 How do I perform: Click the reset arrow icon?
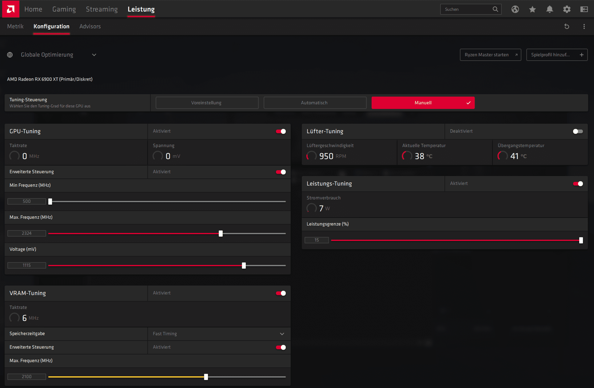click(x=567, y=26)
